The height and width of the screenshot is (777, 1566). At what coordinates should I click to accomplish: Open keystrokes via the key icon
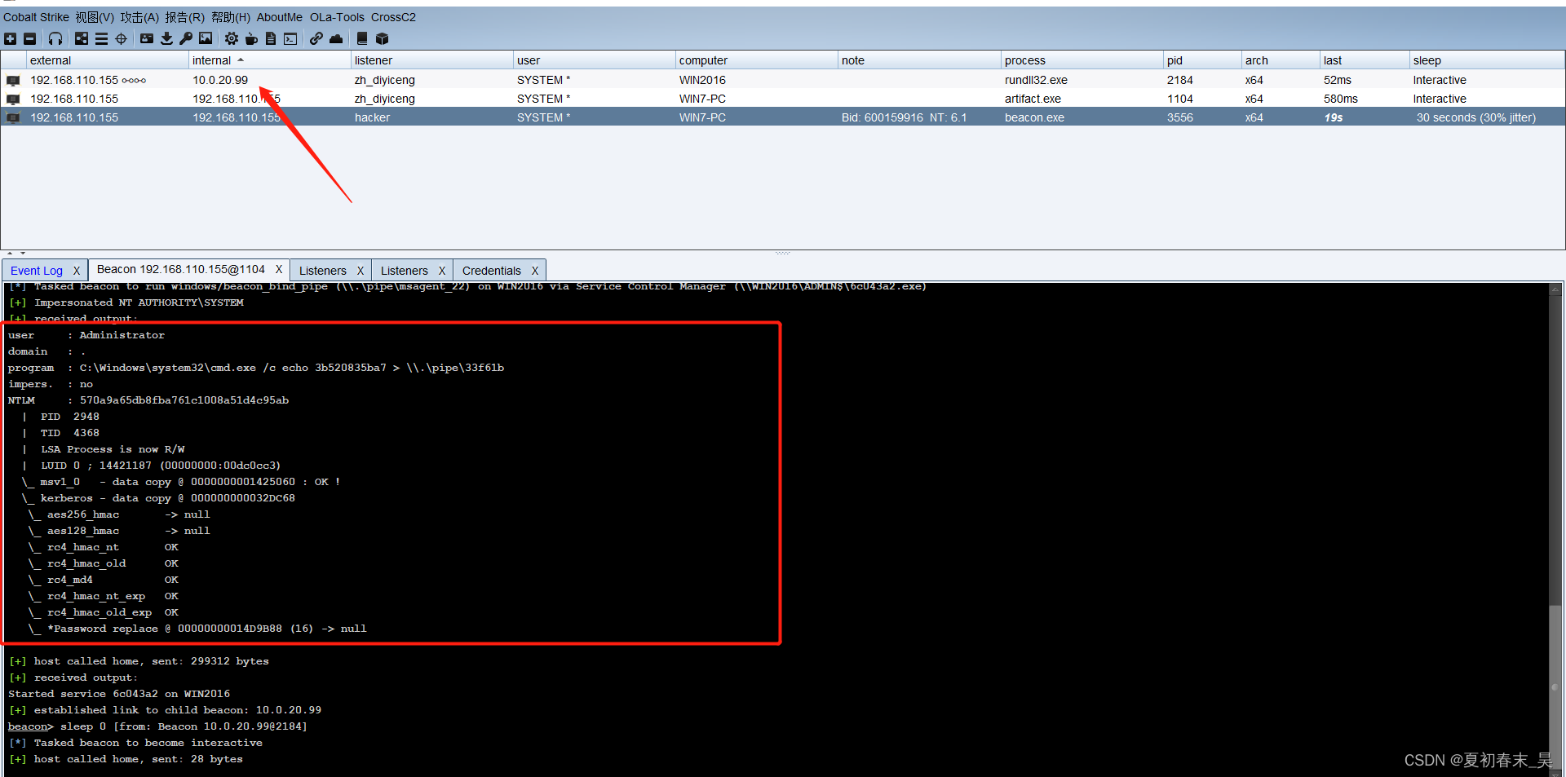point(186,38)
